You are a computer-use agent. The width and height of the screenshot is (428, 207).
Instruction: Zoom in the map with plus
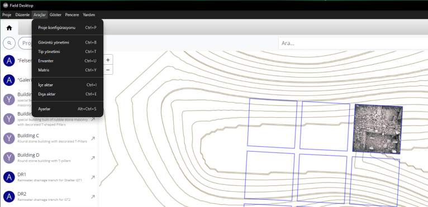(x=108, y=60)
